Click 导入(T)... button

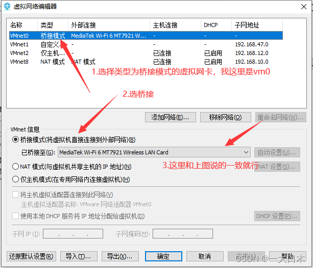[x=79, y=256]
